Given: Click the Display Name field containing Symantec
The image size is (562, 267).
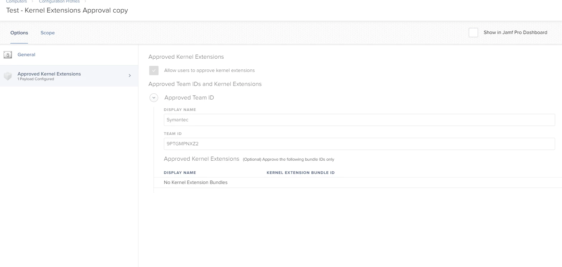Looking at the screenshot, I should click(x=359, y=120).
